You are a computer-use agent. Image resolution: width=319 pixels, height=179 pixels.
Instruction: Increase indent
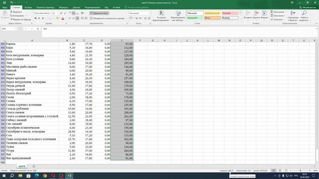[x=86, y=18]
